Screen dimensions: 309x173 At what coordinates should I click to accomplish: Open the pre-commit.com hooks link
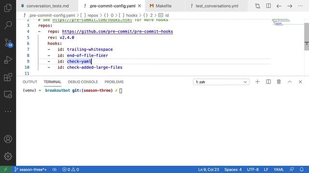pos(92,20)
